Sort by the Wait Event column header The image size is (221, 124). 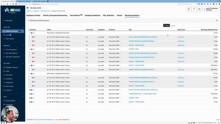coord(181,30)
